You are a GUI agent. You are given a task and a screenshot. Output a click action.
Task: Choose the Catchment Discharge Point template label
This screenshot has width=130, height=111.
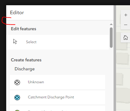pos(51,97)
